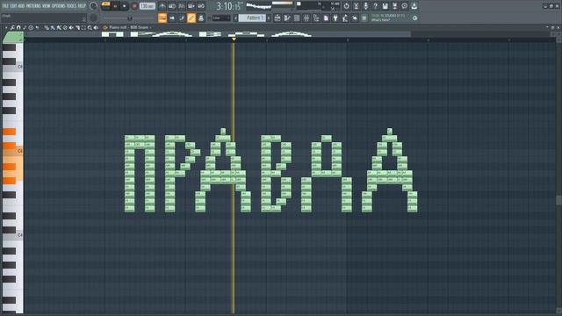Toggle the highlighted multilink to controllers icon
The height and width of the screenshot is (316, 562).
tap(191, 18)
